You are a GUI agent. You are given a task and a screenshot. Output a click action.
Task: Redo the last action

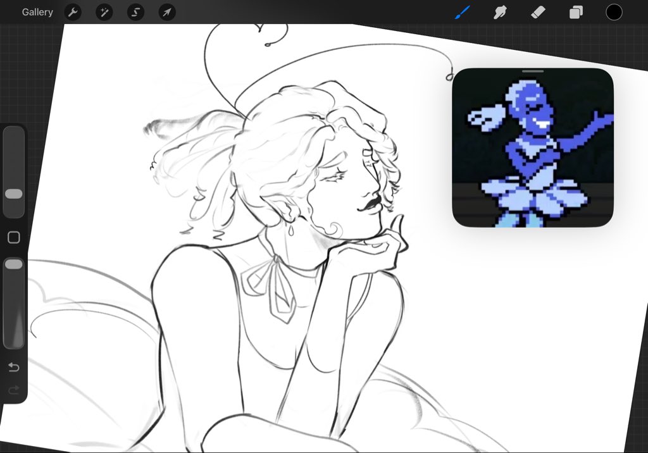pos(14,389)
